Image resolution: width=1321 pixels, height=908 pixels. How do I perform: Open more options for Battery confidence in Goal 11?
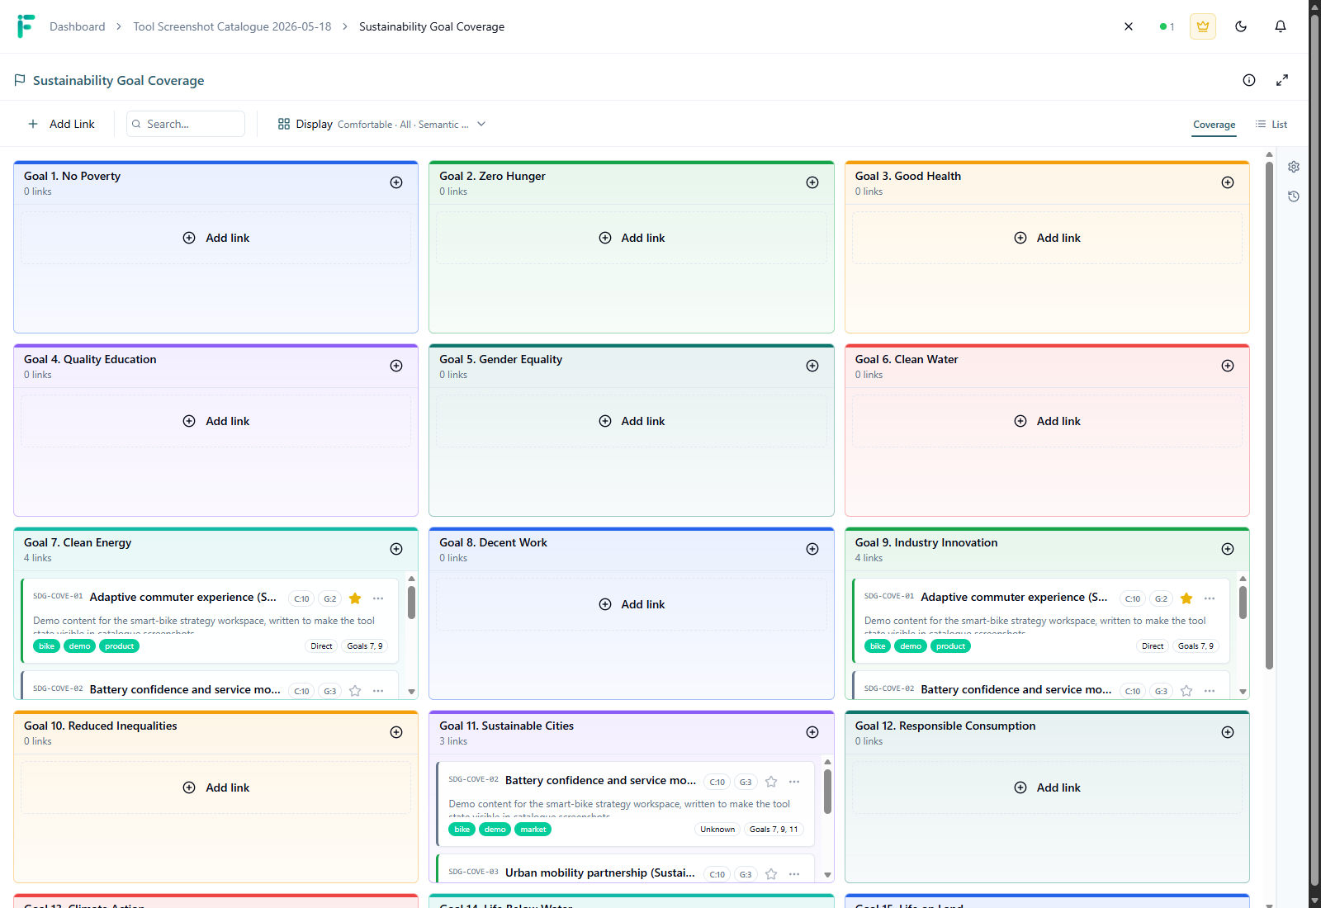click(x=794, y=782)
